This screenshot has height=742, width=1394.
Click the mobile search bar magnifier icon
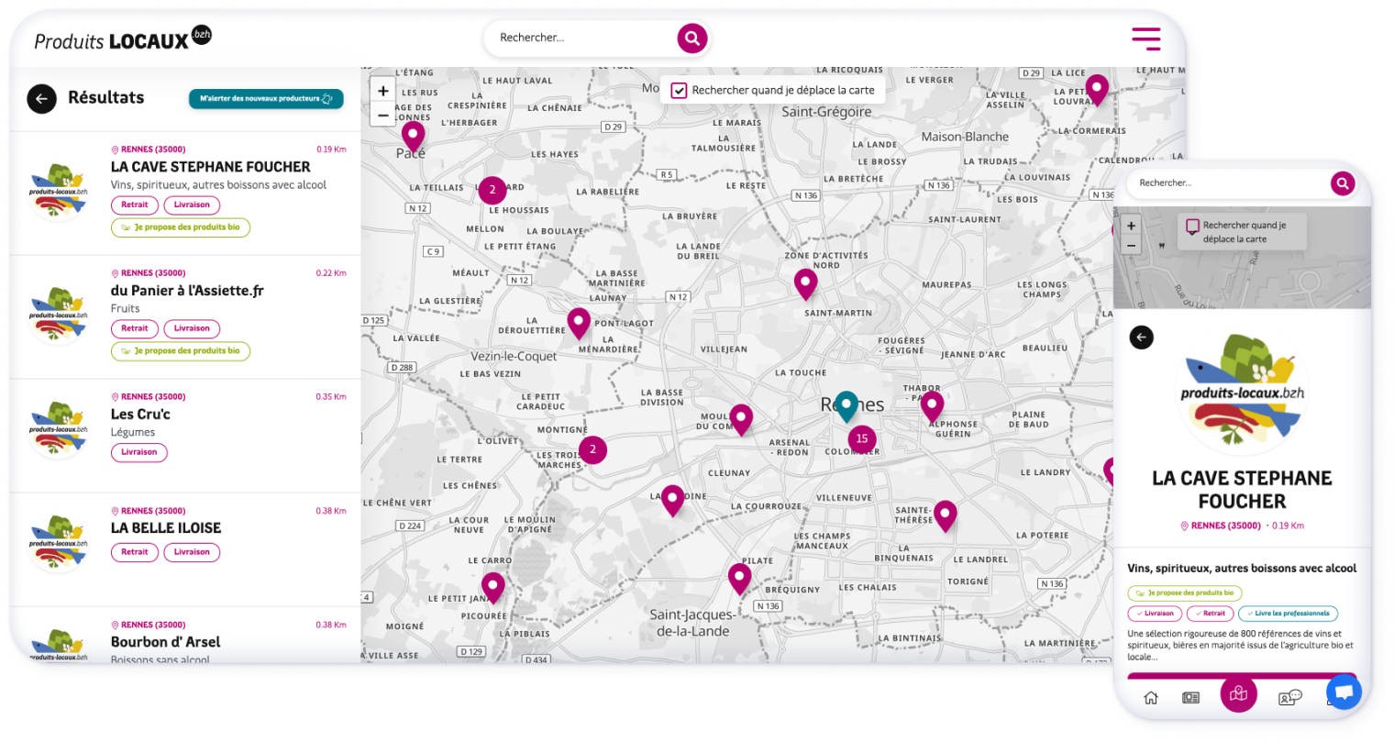(1342, 183)
